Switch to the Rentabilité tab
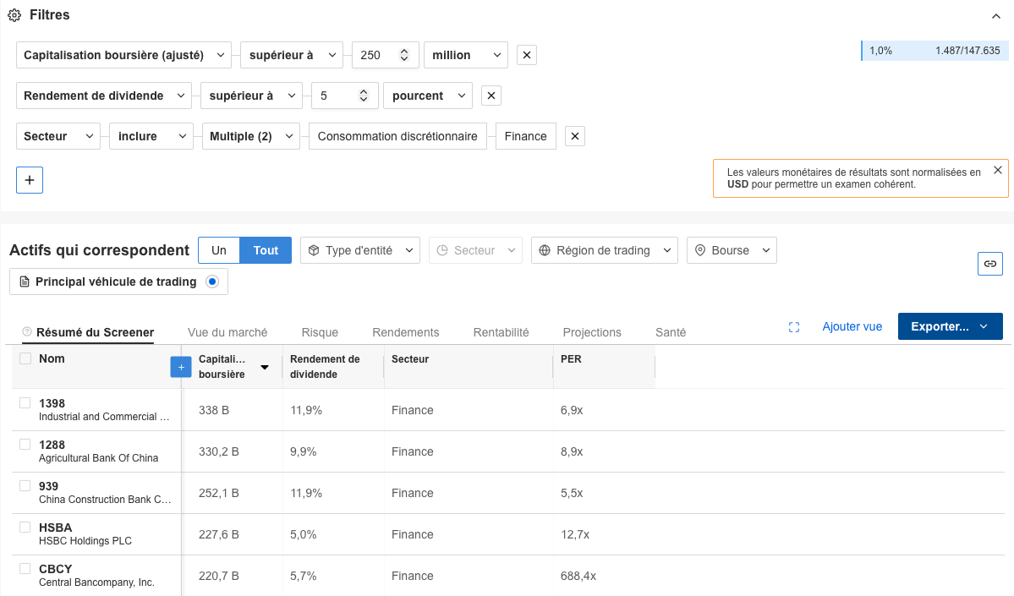1014x596 pixels. (x=501, y=332)
